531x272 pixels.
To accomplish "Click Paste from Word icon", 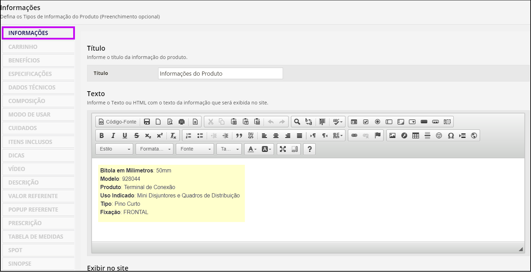I will pos(257,122).
